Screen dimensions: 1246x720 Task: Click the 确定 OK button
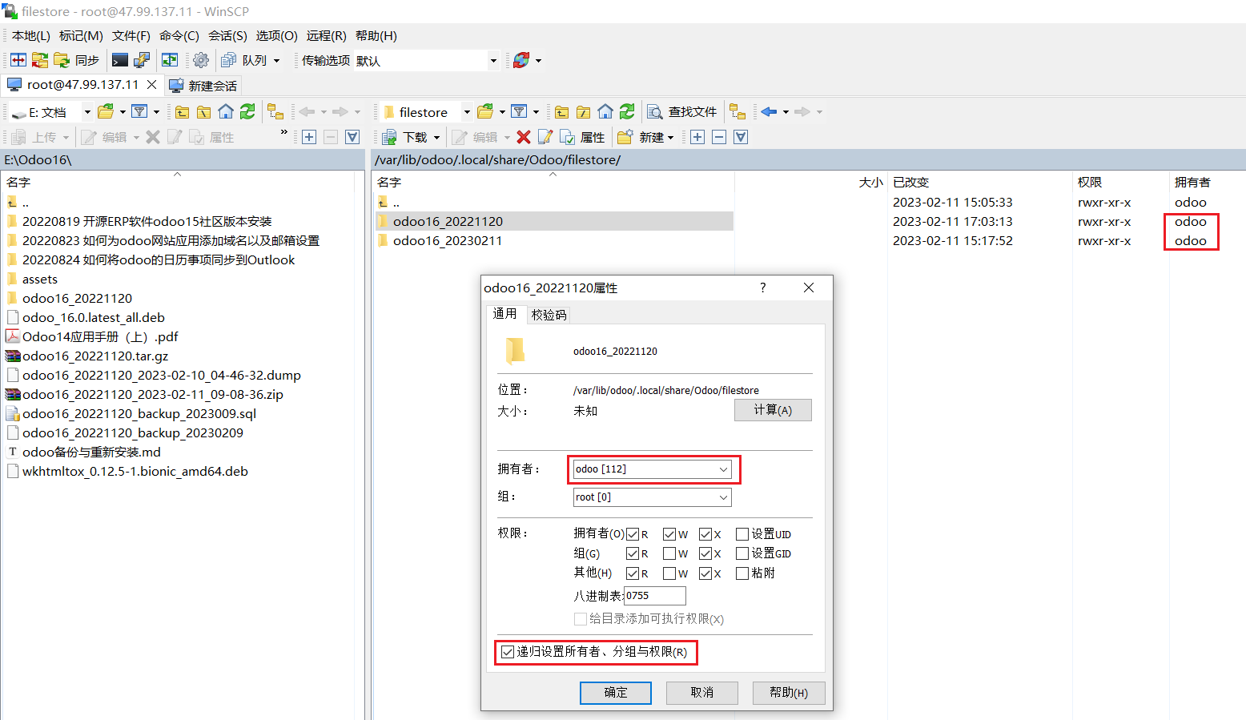pos(616,693)
